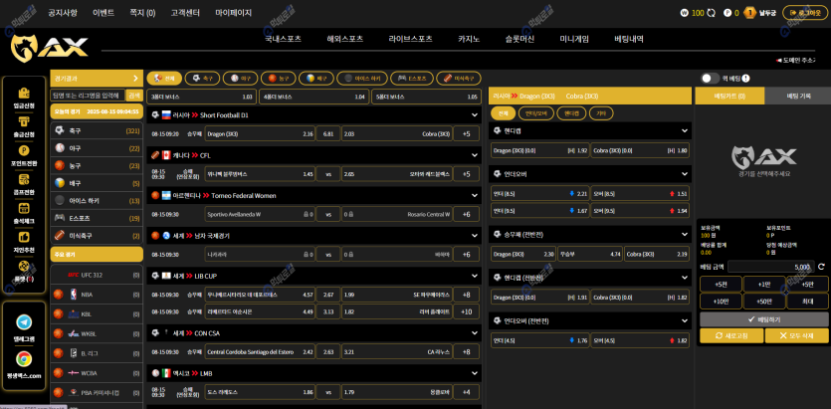The height and width of the screenshot is (409, 831).
Task: Toggle the 럭 배팅 switch
Action: coord(710,78)
